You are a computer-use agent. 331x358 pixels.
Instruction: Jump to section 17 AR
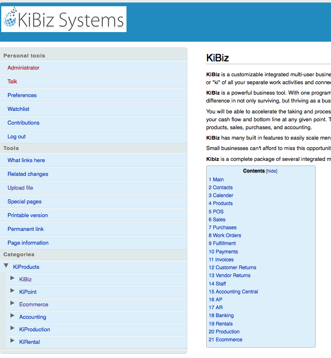[215, 308]
